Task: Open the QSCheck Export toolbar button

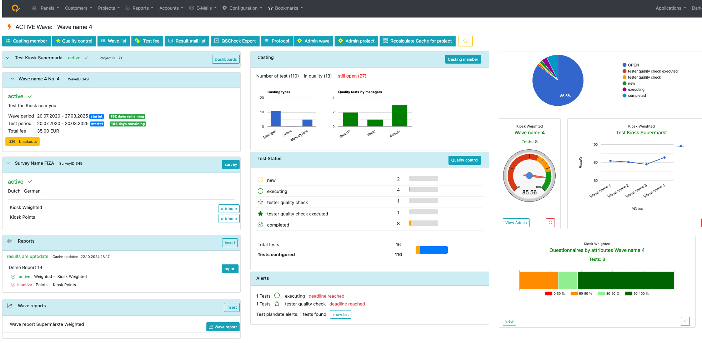Action: (x=235, y=41)
